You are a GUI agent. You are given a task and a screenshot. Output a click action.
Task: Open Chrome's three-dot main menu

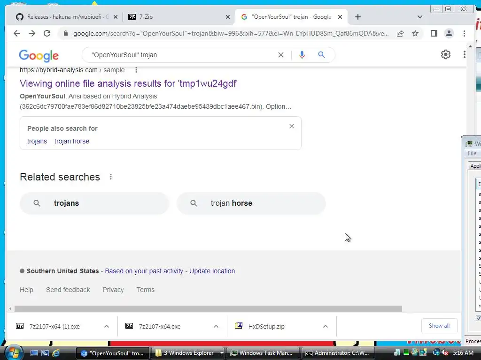(464, 33)
